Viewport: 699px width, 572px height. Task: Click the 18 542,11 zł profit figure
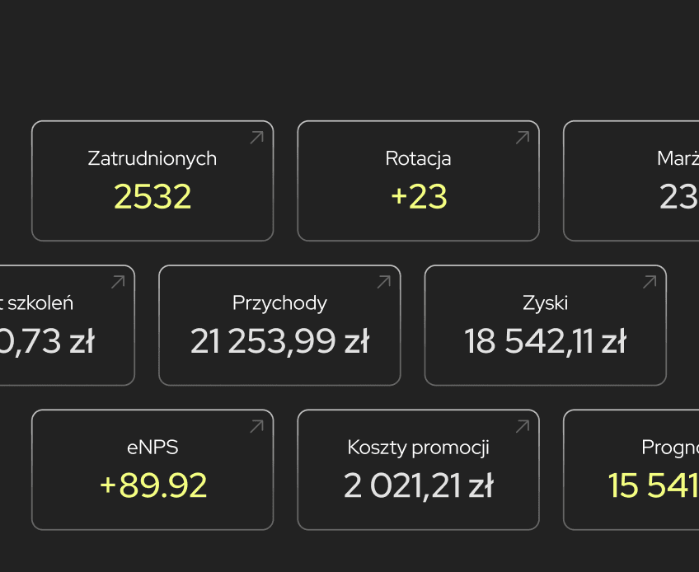point(545,341)
